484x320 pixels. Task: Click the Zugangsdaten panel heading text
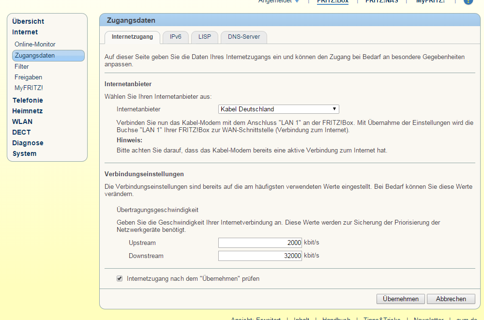coord(131,20)
